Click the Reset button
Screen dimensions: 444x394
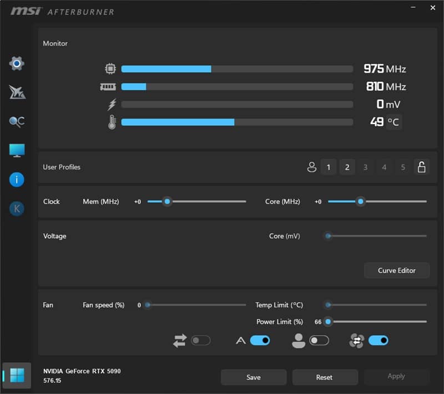[x=325, y=377]
